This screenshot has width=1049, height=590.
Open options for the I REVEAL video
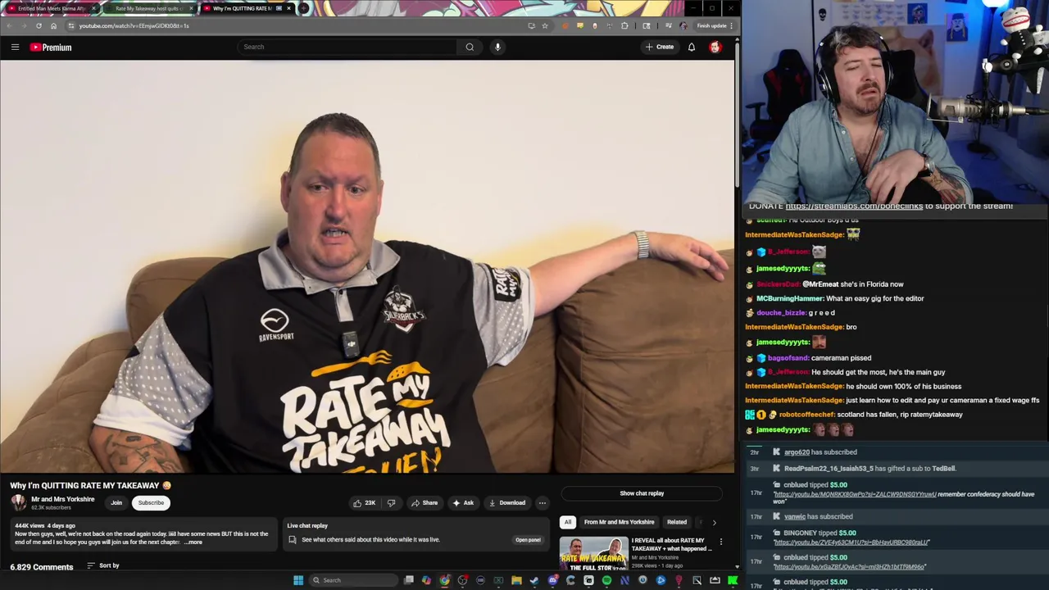[x=720, y=542]
